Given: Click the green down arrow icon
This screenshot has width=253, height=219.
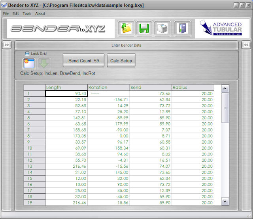Looking at the screenshot, I should pos(44,64).
